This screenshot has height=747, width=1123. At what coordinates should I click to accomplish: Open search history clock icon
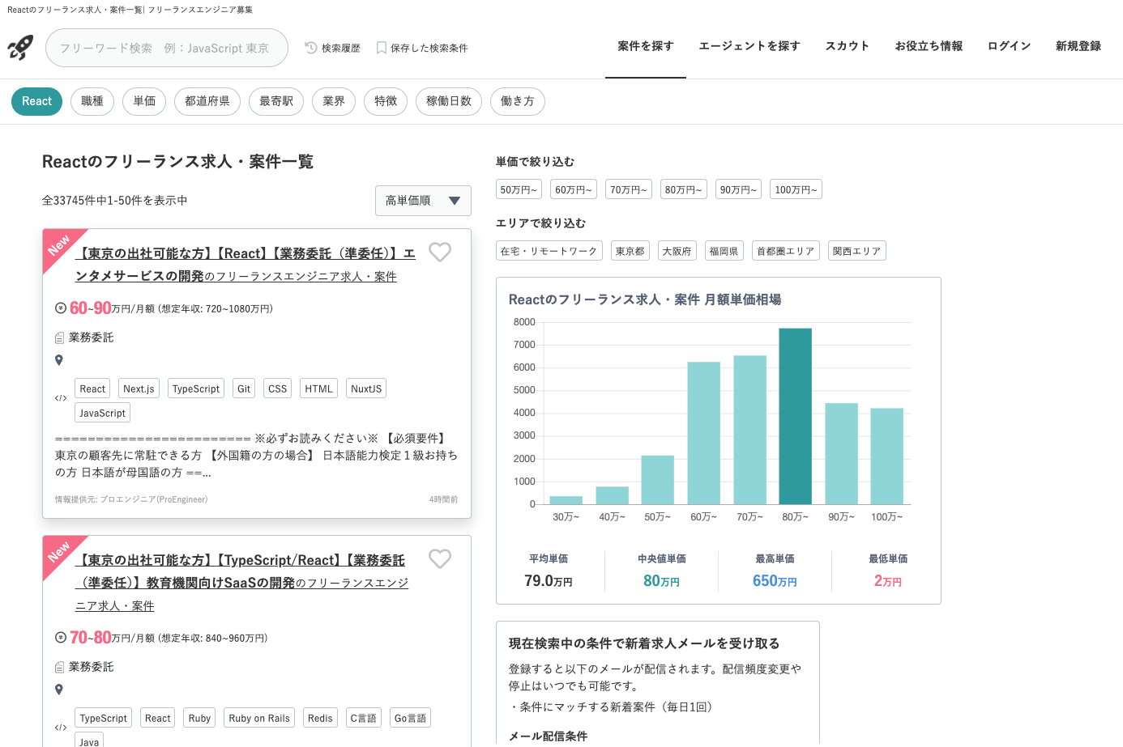click(310, 48)
